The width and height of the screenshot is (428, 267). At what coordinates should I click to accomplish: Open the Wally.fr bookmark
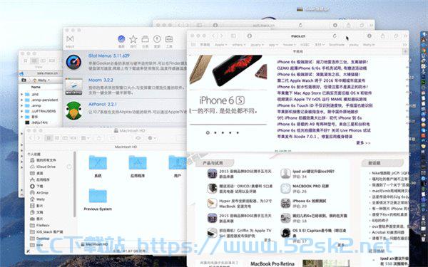click(x=369, y=45)
